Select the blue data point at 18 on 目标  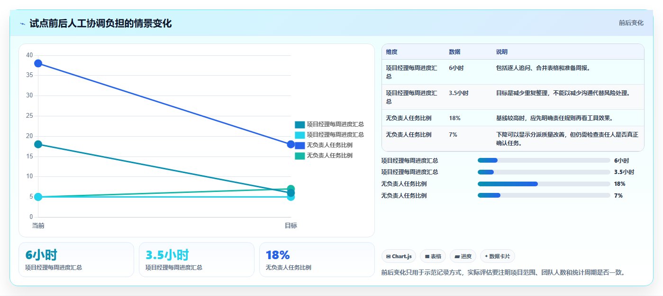click(291, 144)
